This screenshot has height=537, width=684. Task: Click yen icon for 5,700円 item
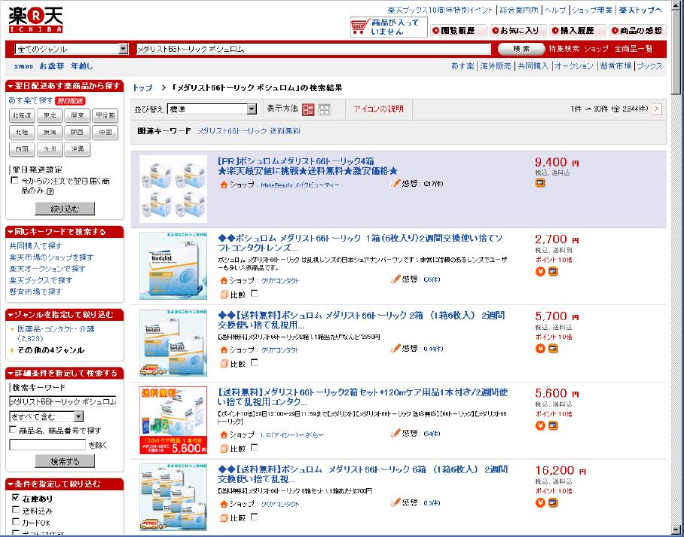click(x=540, y=349)
